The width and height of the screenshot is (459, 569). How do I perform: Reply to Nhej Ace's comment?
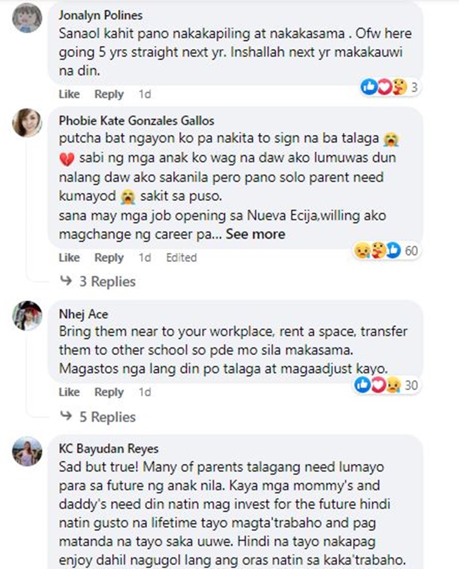tap(109, 392)
